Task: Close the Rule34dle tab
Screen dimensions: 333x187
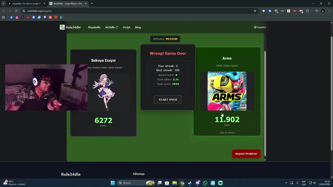Action: click(86, 4)
